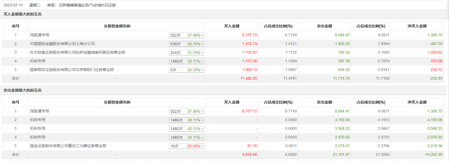Expand the 10次 50.00% stats box
The width and height of the screenshot is (449, 162).
(186, 146)
